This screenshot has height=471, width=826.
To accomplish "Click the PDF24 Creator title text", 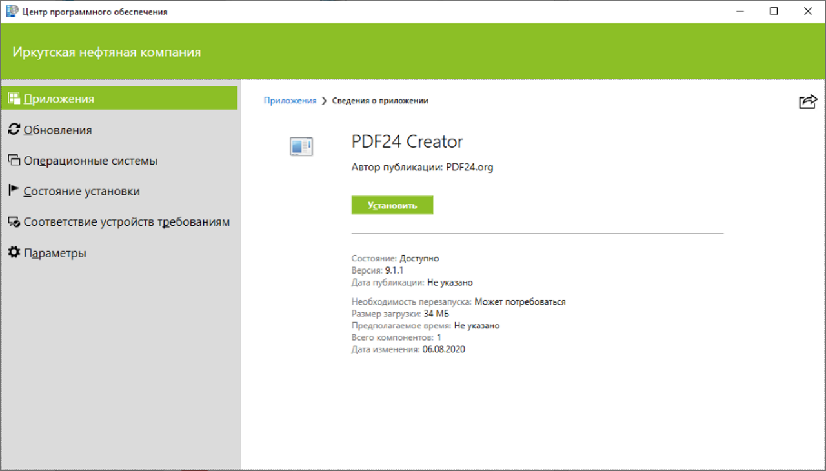I will tap(407, 142).
